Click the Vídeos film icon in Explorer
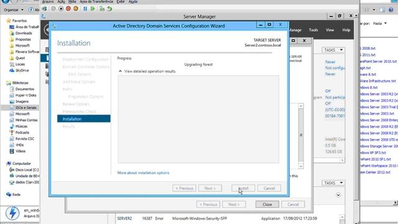The width and height of the screenshot is (398, 224). 12,151
